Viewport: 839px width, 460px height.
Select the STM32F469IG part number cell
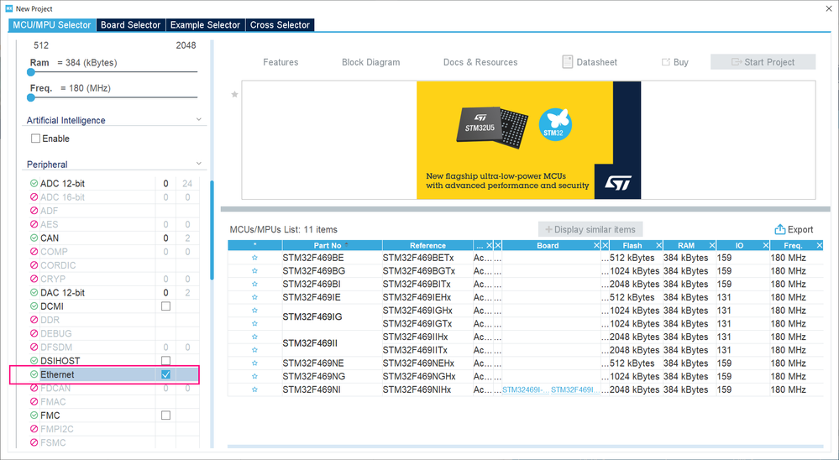click(332, 317)
